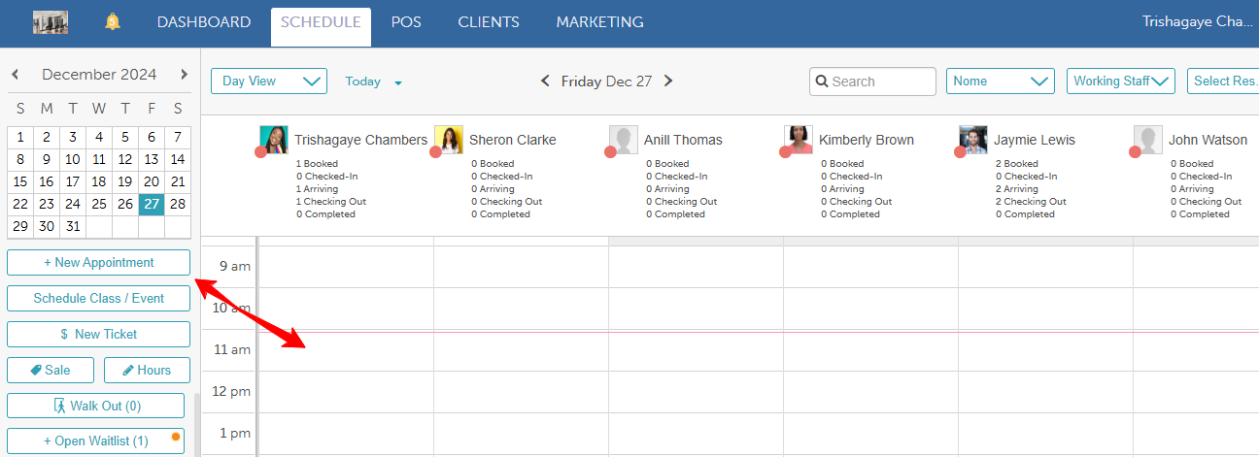The width and height of the screenshot is (1259, 457).
Task: Open the Hours wrench button
Action: [147, 370]
